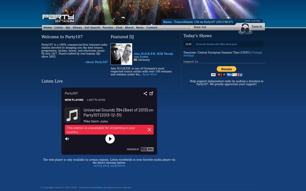Click the headphones Tune In icon

click(x=245, y=28)
